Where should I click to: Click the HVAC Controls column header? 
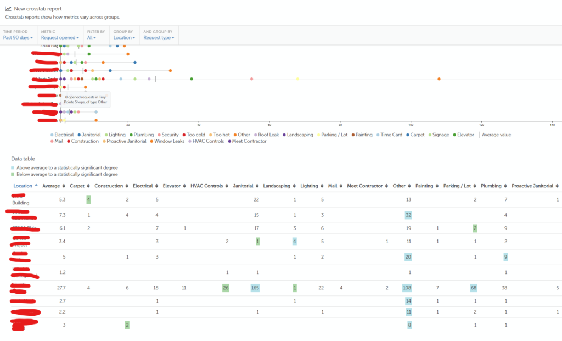point(206,186)
